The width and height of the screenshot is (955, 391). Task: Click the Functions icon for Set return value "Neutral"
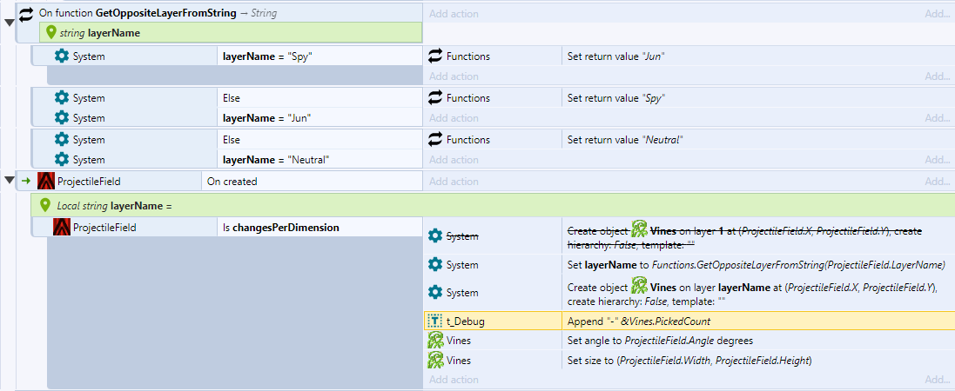coord(435,140)
